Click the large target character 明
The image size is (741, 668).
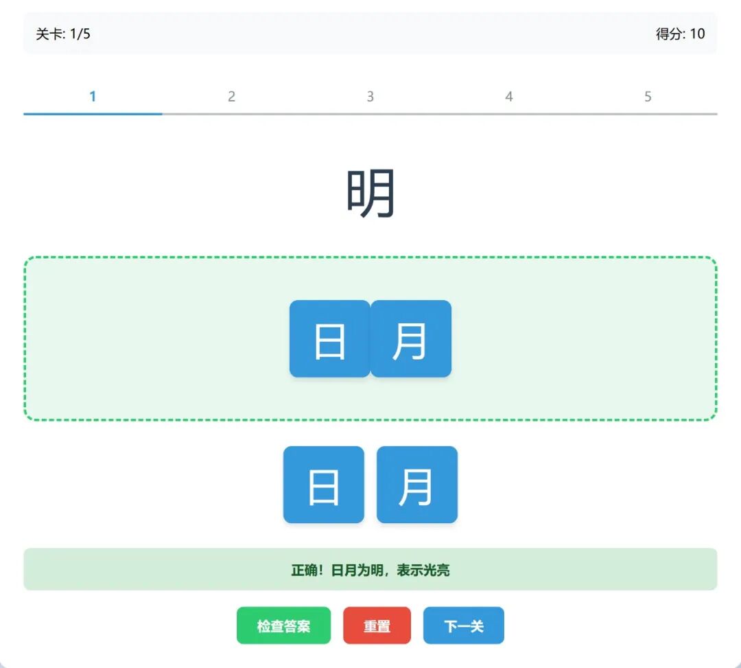click(x=370, y=192)
